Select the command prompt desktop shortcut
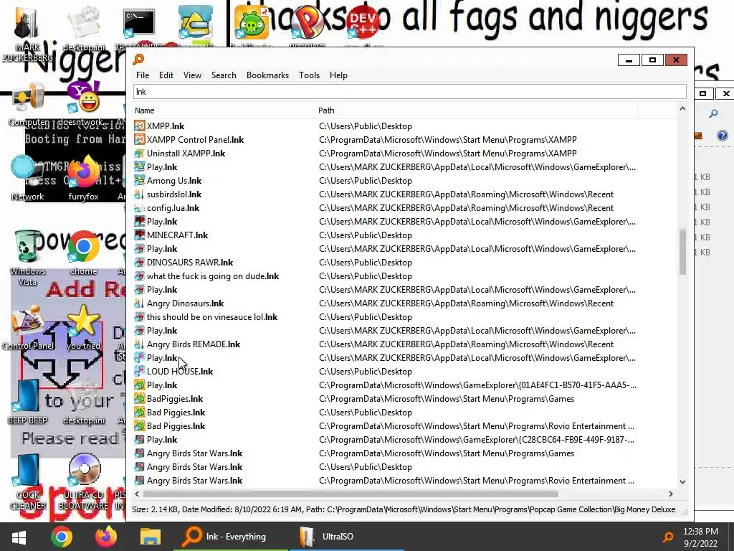This screenshot has height=551, width=734. 139,22
